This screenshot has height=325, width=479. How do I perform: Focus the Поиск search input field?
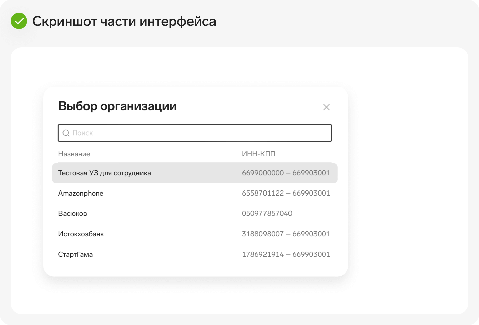(195, 133)
